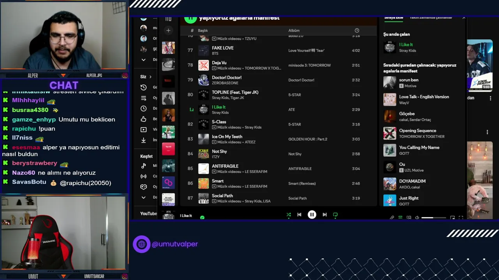The width and height of the screenshot is (499, 280).
Task: Open YouTube gaming icon under Keşfet
Action: [143, 187]
